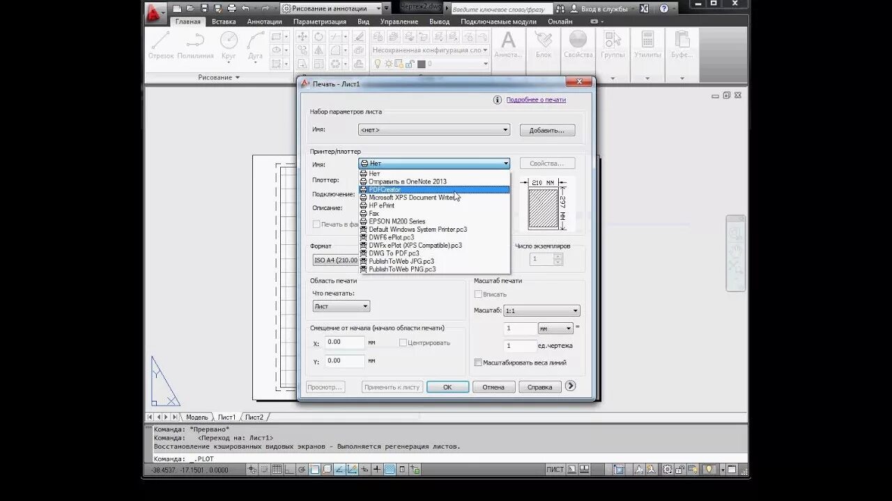Open the Утилиты panel icon

pos(647,45)
